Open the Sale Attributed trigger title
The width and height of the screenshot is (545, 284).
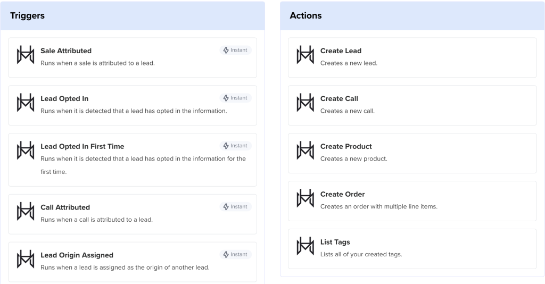coord(66,51)
